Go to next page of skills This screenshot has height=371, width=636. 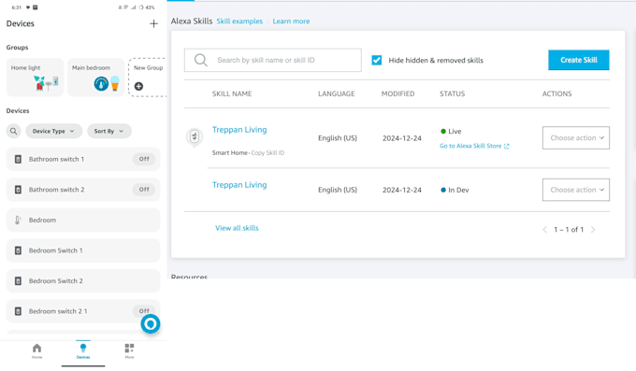pyautogui.click(x=593, y=230)
